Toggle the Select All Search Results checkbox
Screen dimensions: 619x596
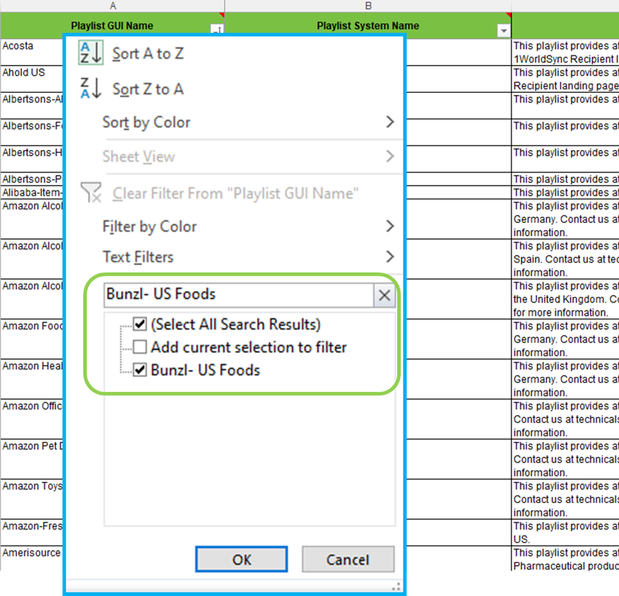[140, 325]
